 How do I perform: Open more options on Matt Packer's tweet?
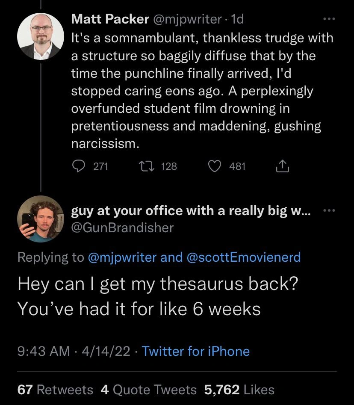coord(327,20)
